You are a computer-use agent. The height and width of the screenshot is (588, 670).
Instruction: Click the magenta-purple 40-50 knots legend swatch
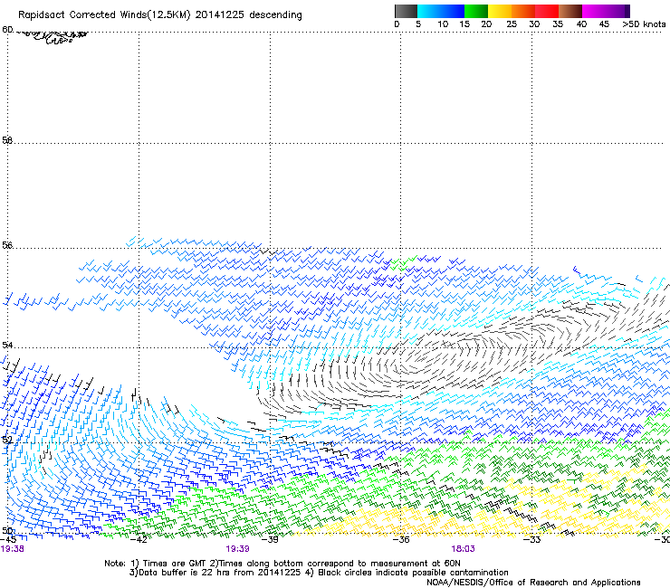[606, 11]
